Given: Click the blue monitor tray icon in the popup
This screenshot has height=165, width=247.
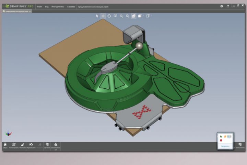Looking at the screenshot, I should [x=229, y=136].
